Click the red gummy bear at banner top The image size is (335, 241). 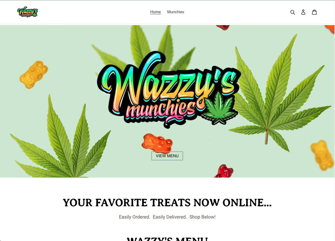click(223, 27)
